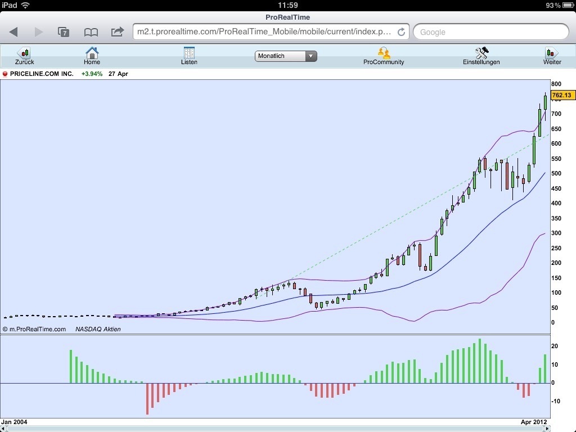Viewport: 576px width, 432px height.
Task: Tap the Safari share icon
Action: click(x=118, y=32)
